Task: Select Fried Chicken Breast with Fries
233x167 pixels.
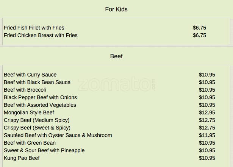Action: click(41, 35)
